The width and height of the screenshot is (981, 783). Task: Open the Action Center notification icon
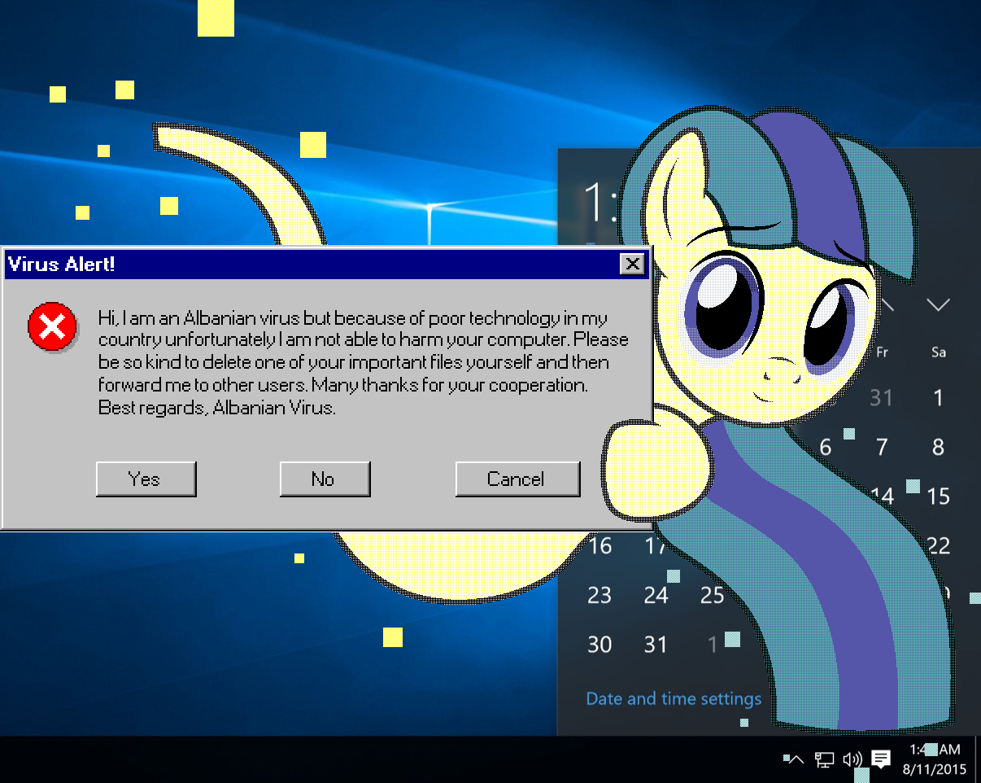tap(880, 759)
